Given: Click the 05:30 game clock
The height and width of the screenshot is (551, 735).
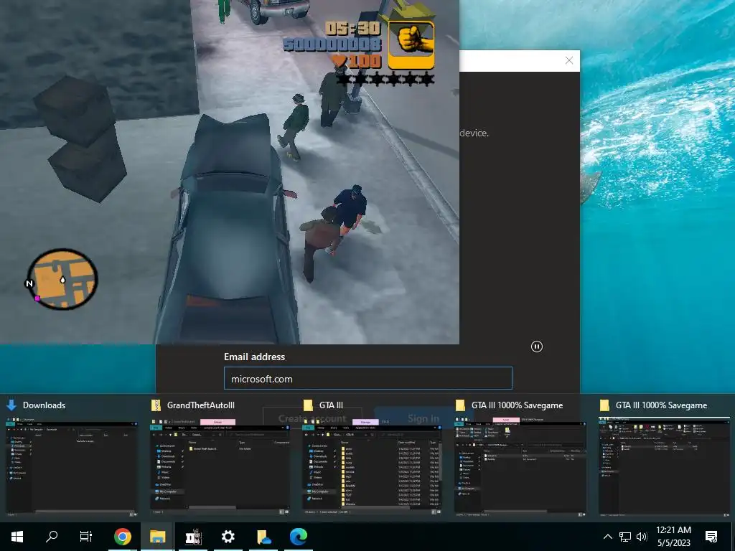Looking at the screenshot, I should (x=352, y=29).
